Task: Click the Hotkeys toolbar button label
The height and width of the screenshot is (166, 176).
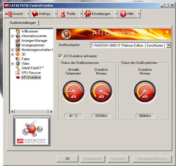Action: [x=45, y=14]
